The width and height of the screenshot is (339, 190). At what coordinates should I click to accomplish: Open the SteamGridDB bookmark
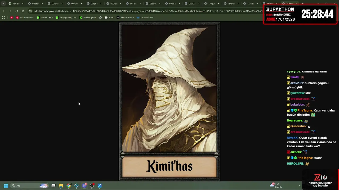pyautogui.click(x=145, y=17)
